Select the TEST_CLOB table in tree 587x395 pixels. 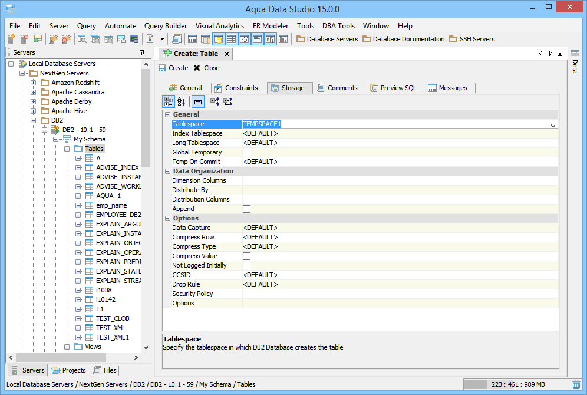[113, 318]
